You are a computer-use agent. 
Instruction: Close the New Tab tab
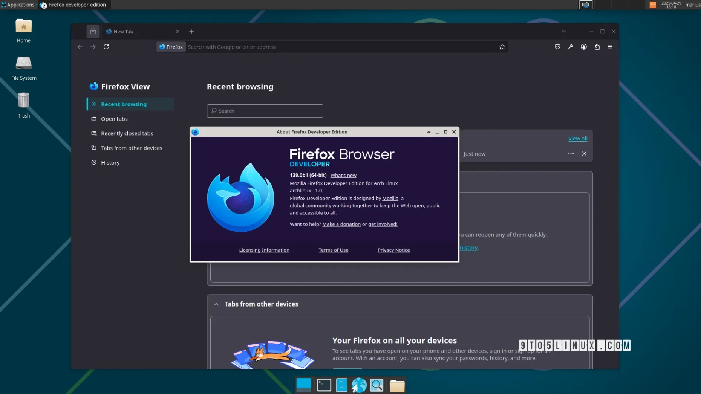[x=178, y=31]
